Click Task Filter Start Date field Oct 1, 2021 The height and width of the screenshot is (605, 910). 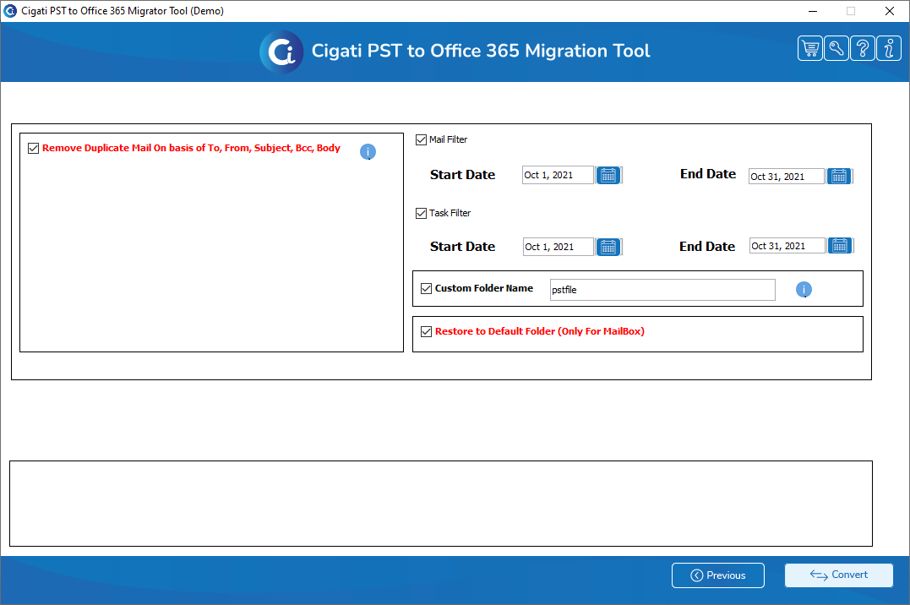coord(559,247)
